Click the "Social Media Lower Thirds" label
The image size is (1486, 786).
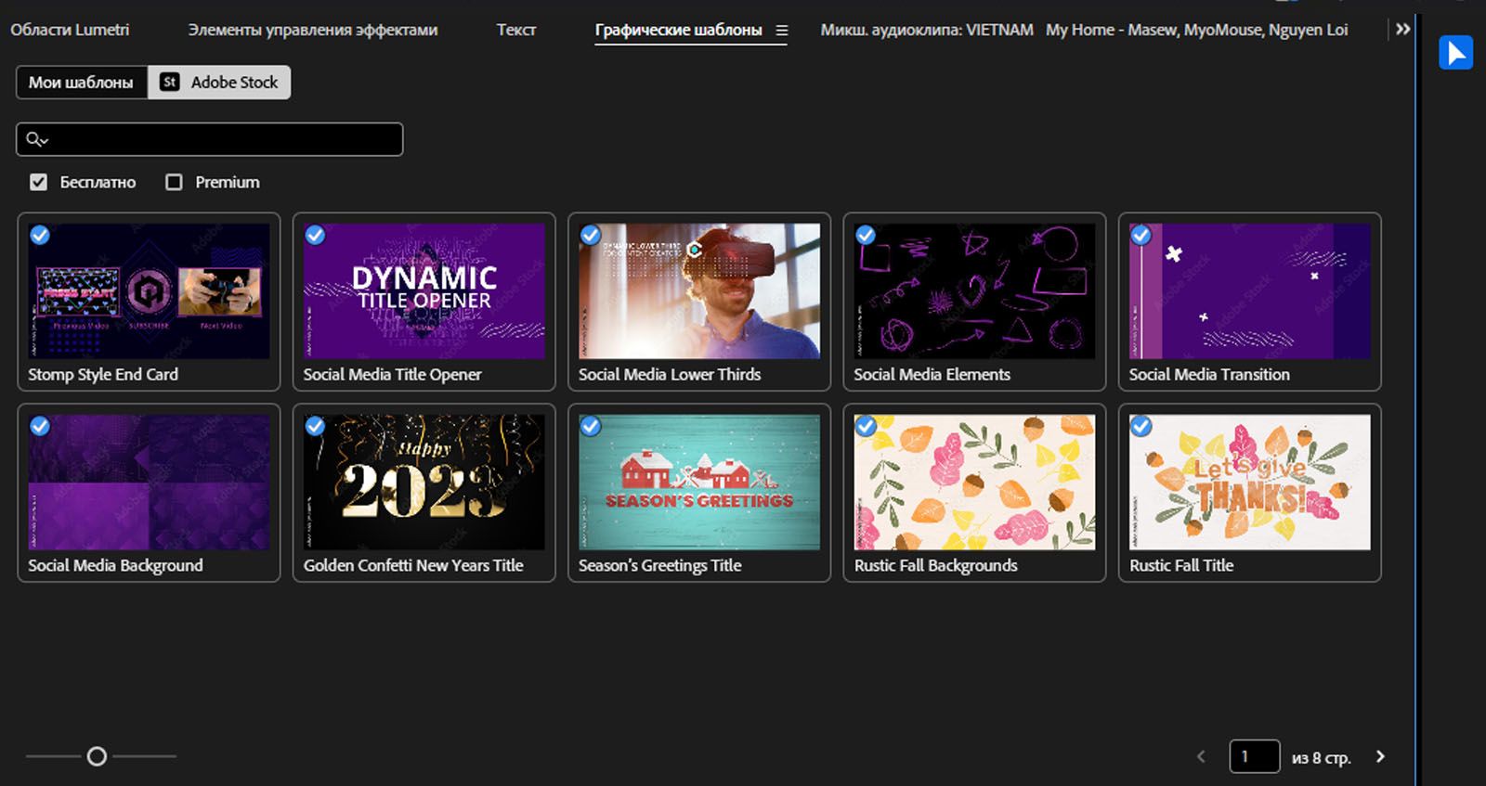(x=670, y=374)
